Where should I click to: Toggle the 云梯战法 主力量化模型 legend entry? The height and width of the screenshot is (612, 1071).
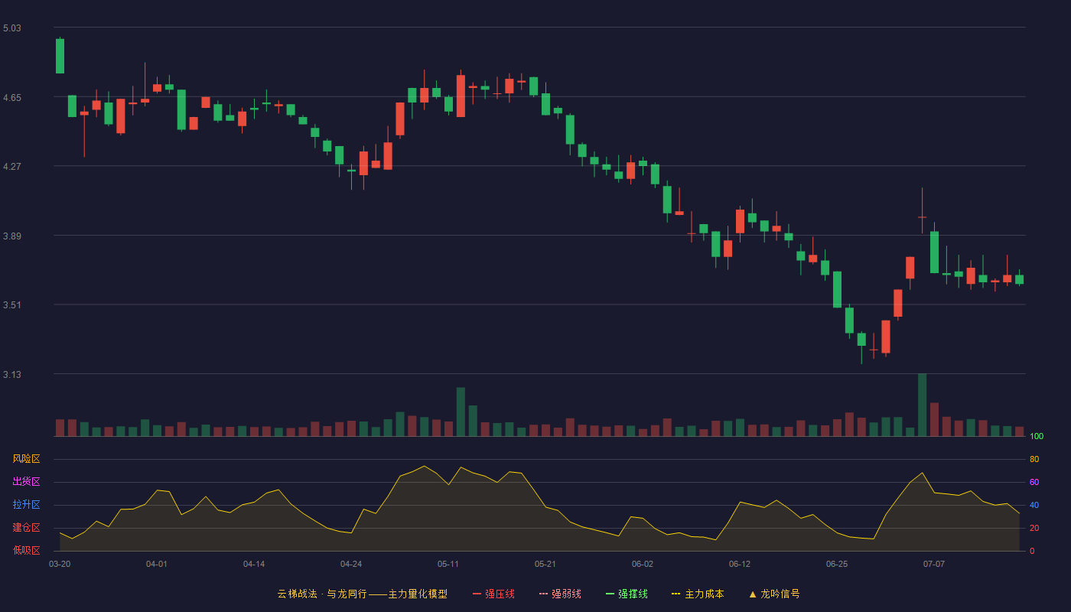362,594
